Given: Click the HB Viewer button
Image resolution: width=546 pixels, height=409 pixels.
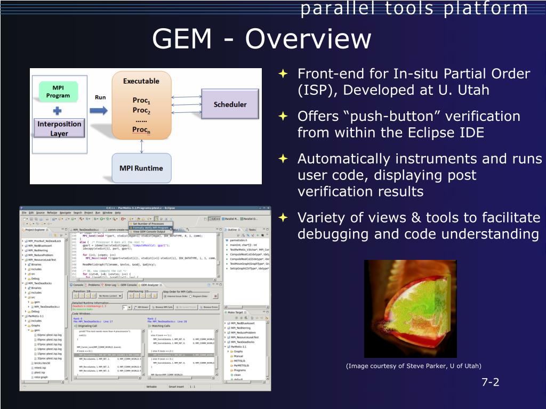Looking at the screenshot, I should pos(141,307).
